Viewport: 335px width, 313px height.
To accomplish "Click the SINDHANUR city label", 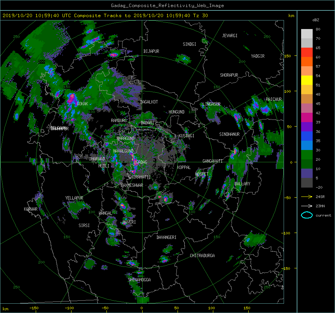I will (229, 134).
